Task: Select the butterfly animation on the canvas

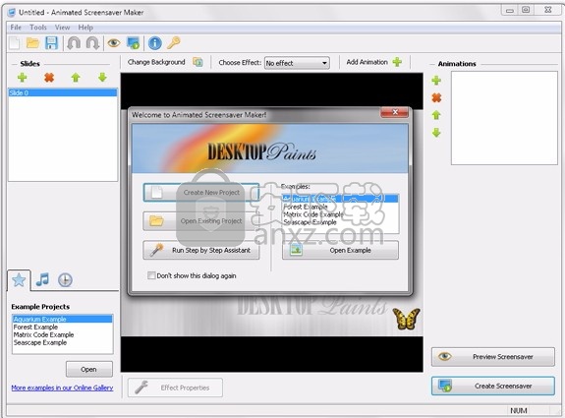Action: (x=406, y=319)
